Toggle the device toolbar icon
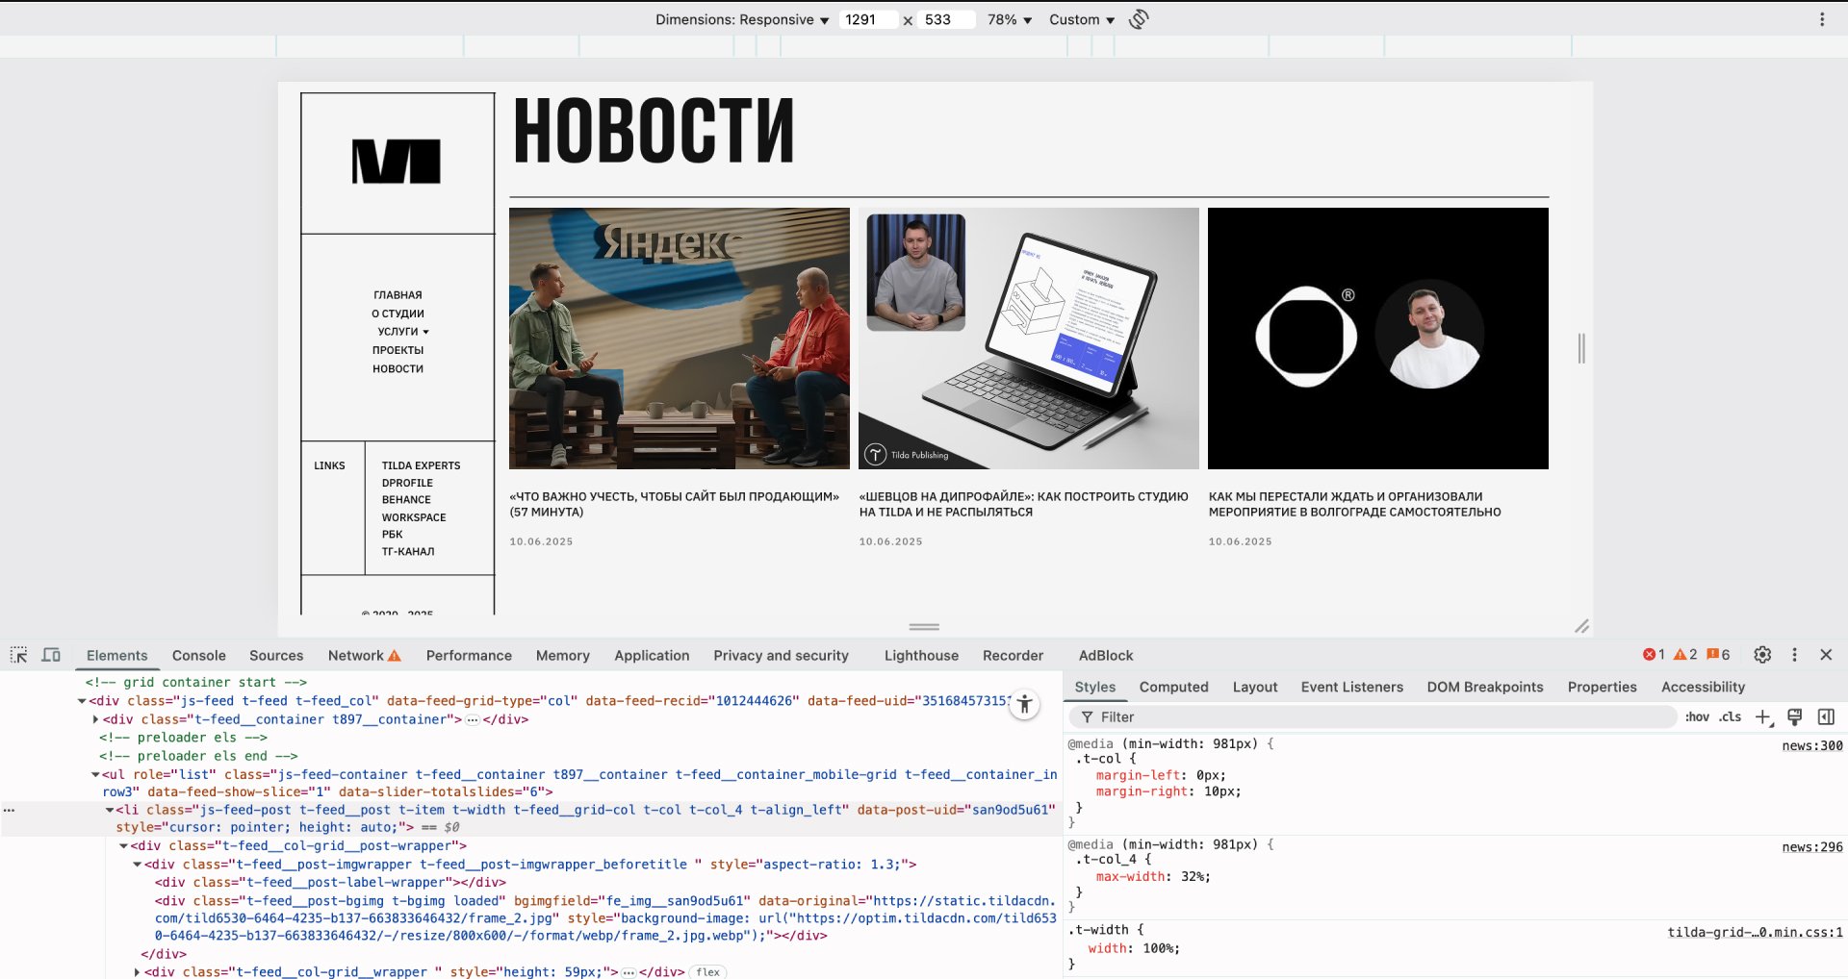Viewport: 1848px width, 979px height. 51,655
